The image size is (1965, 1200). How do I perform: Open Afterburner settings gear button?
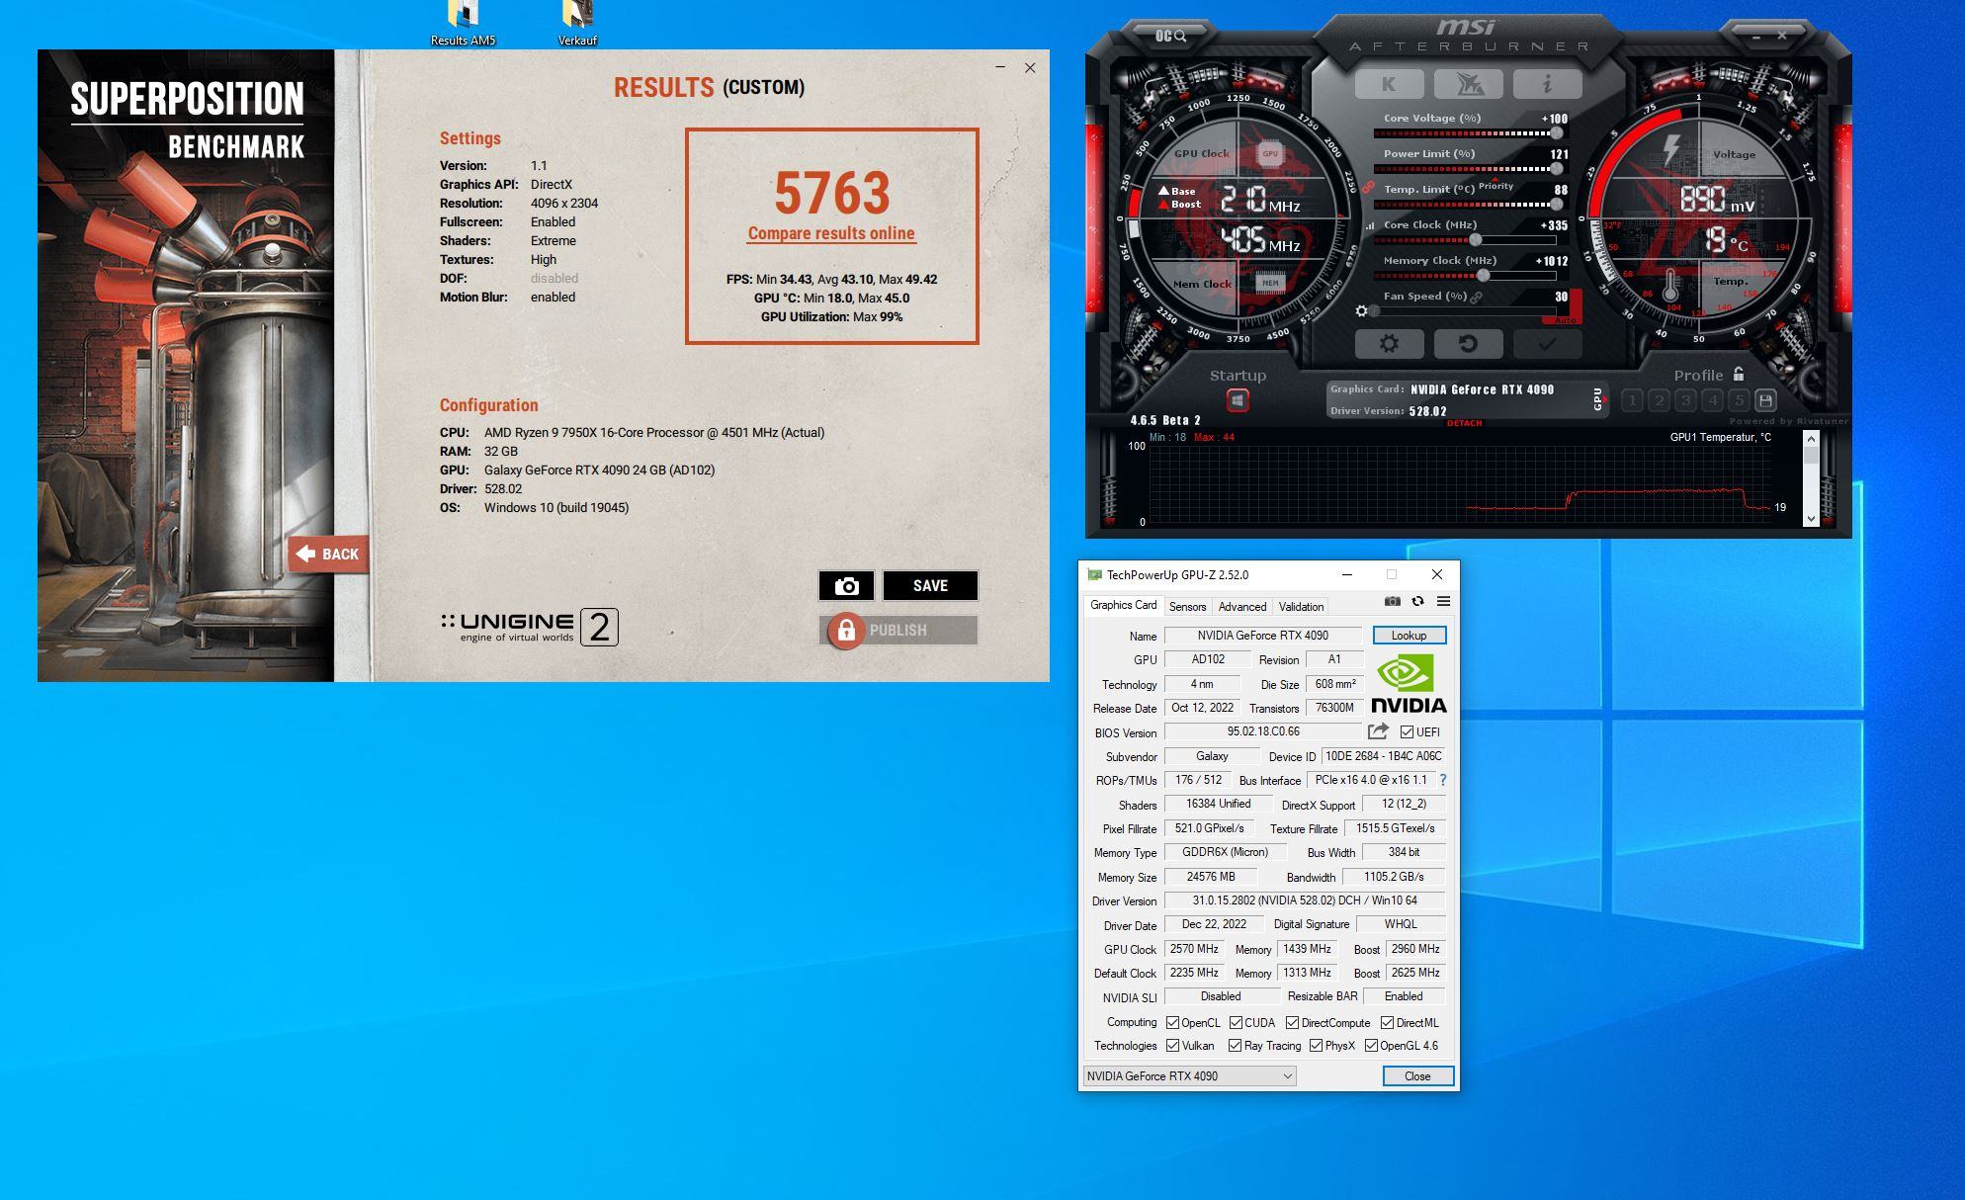pos(1389,344)
